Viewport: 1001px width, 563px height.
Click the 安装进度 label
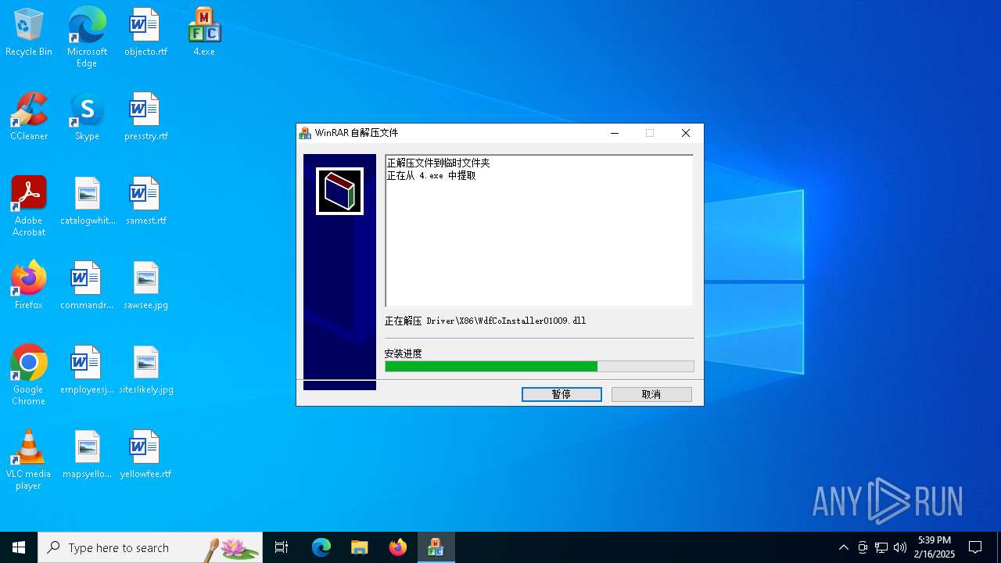click(x=403, y=353)
